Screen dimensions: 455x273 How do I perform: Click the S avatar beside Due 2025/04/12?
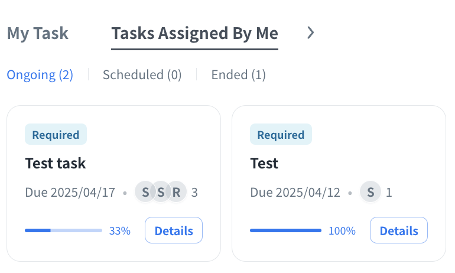point(370,192)
